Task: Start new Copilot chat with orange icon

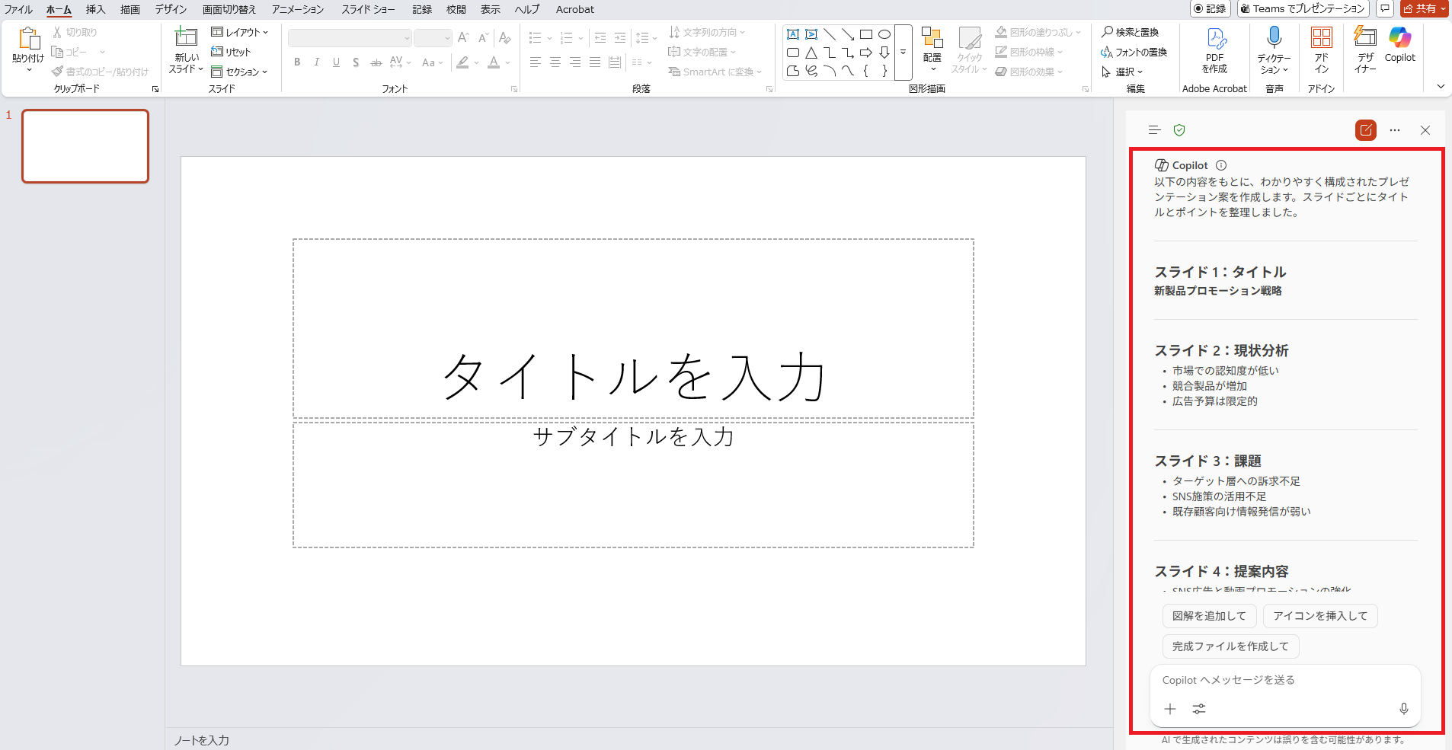Action: (1365, 130)
